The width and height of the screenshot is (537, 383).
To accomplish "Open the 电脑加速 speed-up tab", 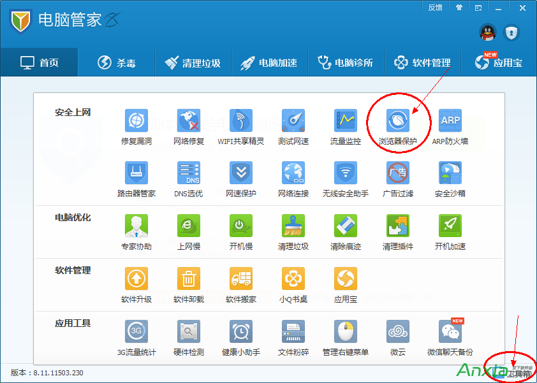I will 269,62.
